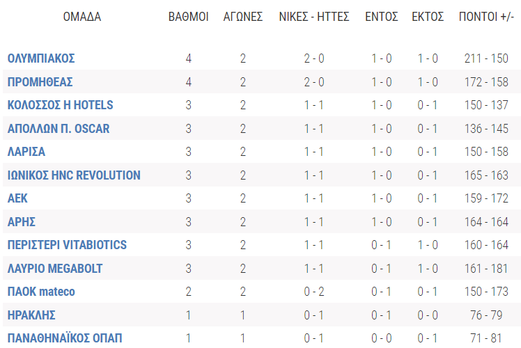Screen dimensions: 521x348
Task: Open ΙΩΝΙΚΟΣ HNC REVOLUTION team page
Action: [74, 175]
